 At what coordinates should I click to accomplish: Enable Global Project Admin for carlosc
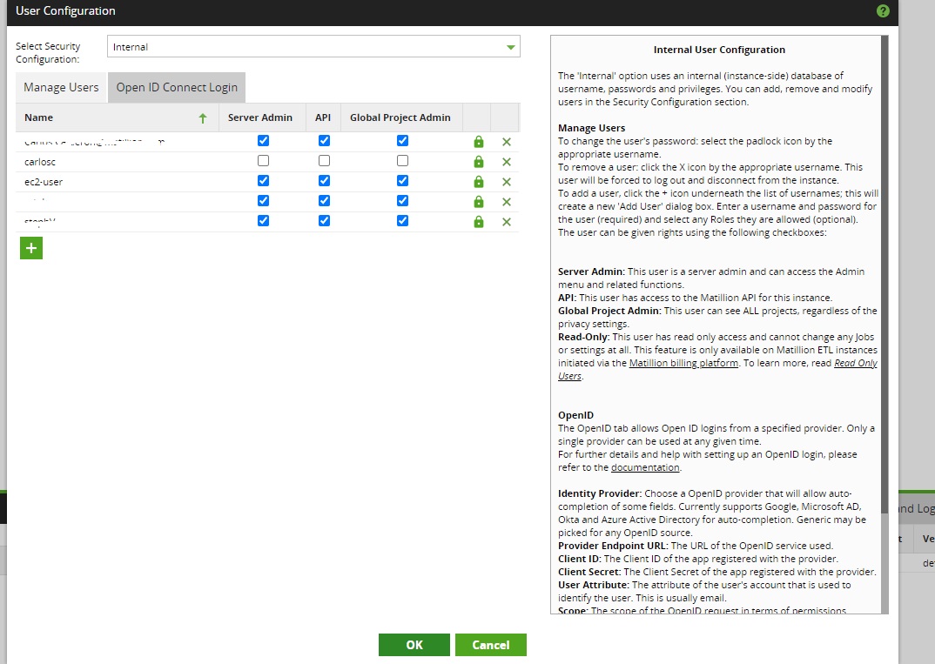click(x=402, y=161)
